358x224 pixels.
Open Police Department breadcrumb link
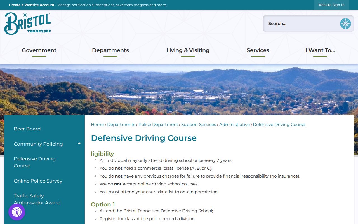pyautogui.click(x=158, y=125)
